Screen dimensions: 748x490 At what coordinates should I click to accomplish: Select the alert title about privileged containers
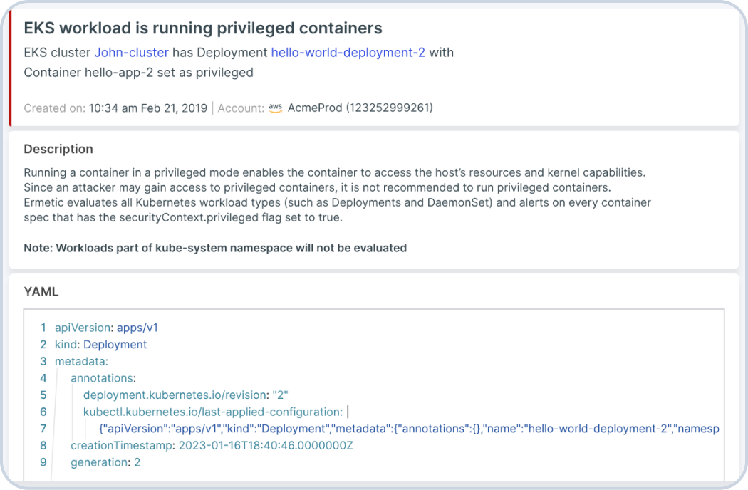203,28
